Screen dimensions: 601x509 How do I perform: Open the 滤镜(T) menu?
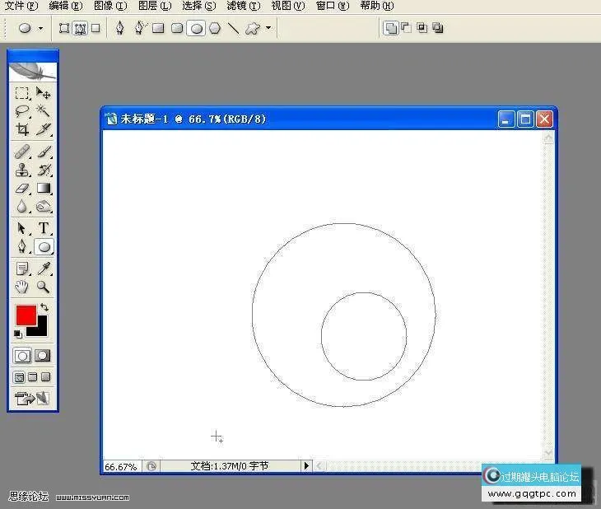pos(244,6)
